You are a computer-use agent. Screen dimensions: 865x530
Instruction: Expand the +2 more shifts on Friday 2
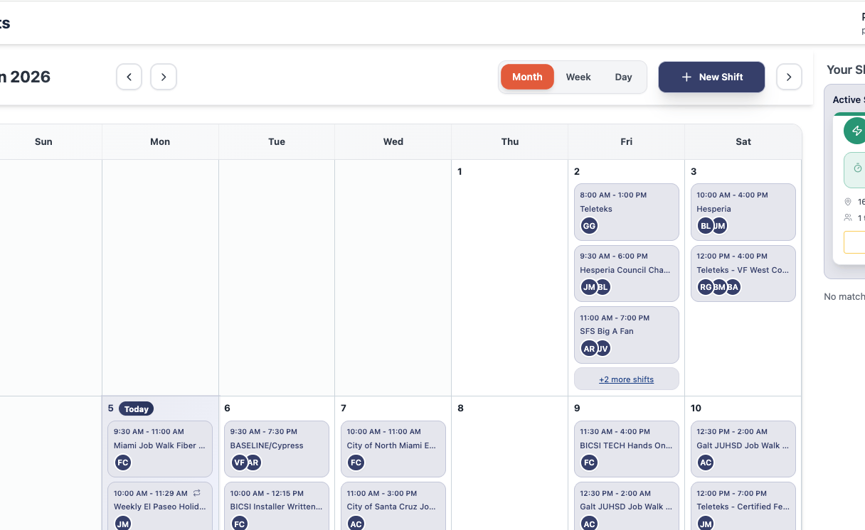coord(626,379)
